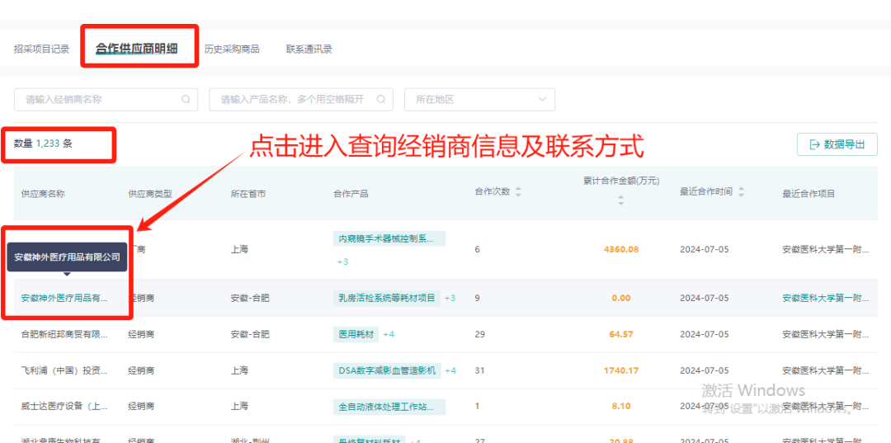Click the search icon in the 产品名称 field
This screenshot has width=891, height=443.
[381, 99]
